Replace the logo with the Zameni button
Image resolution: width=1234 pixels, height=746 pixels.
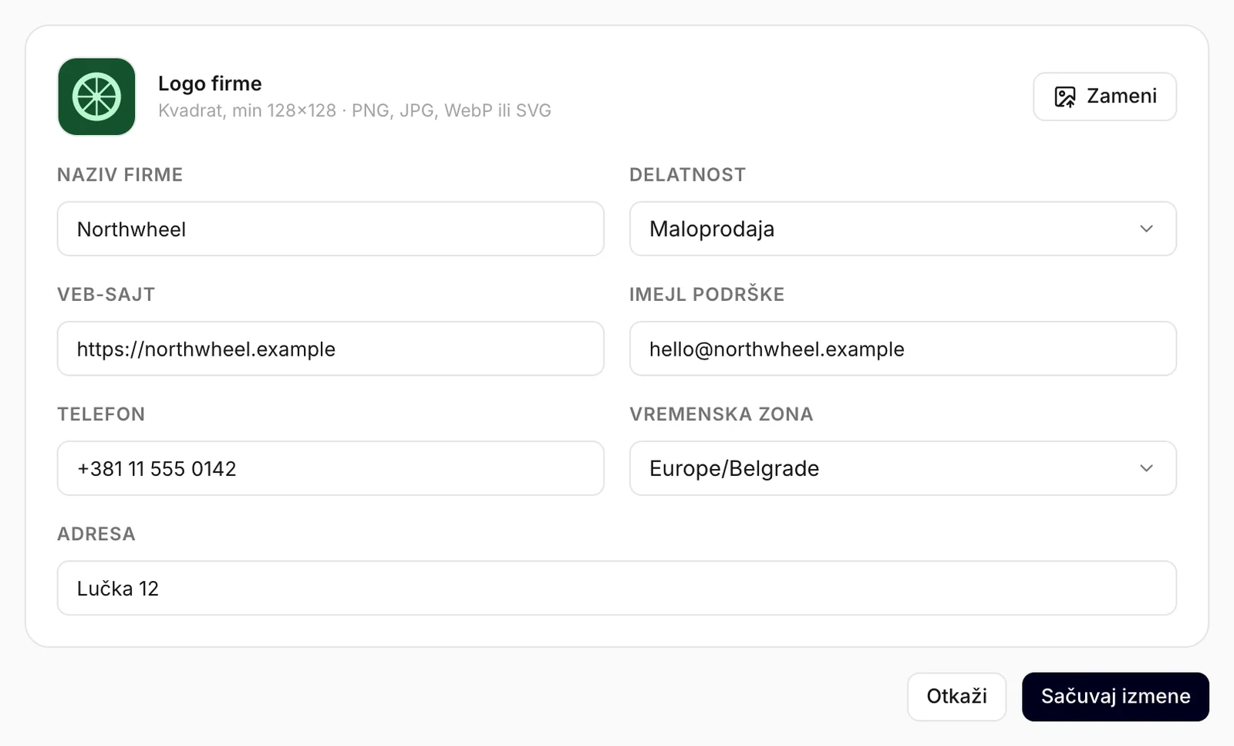coord(1104,96)
